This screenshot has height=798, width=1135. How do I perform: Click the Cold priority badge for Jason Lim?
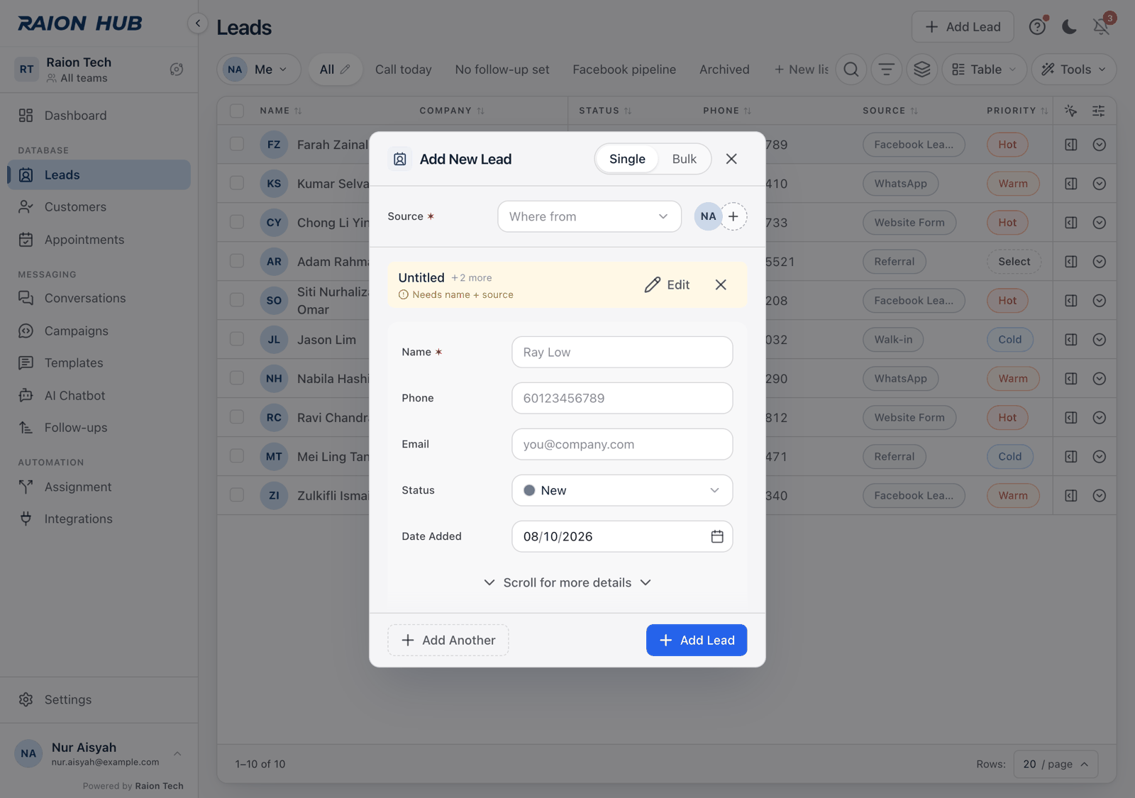click(1010, 340)
